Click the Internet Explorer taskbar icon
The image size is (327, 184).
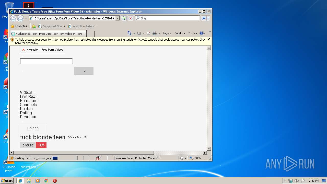[x=20, y=181]
